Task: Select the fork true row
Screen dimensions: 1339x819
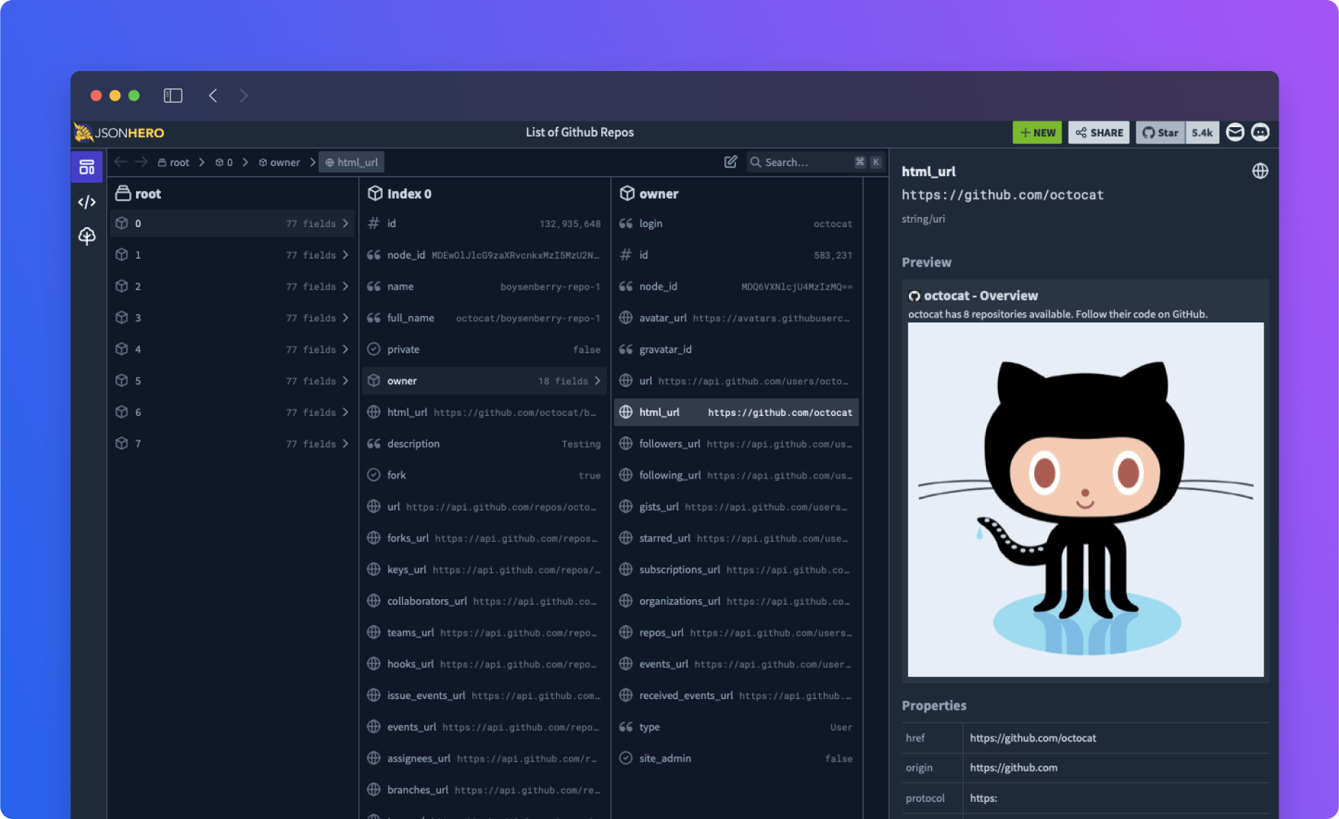Action: click(x=484, y=476)
